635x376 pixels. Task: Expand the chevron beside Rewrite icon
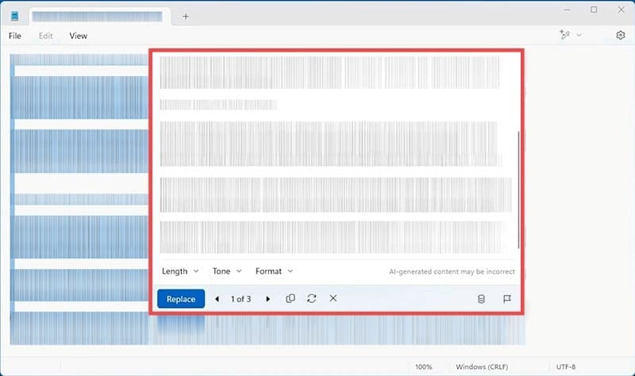pos(579,35)
